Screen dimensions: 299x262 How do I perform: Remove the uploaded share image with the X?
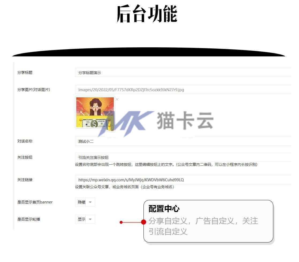[x=117, y=99]
